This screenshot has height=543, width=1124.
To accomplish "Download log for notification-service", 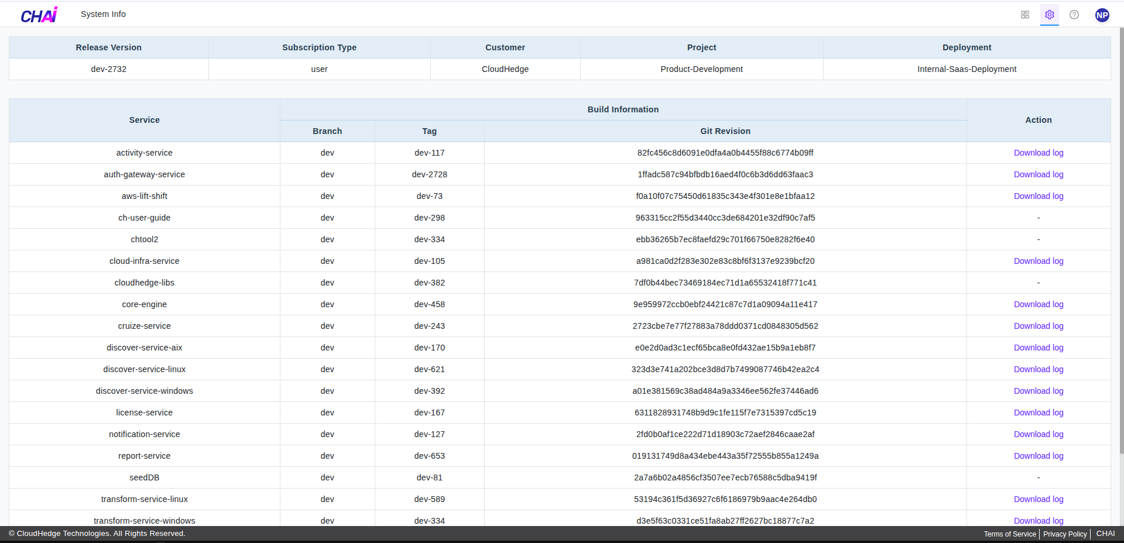I will pos(1039,434).
